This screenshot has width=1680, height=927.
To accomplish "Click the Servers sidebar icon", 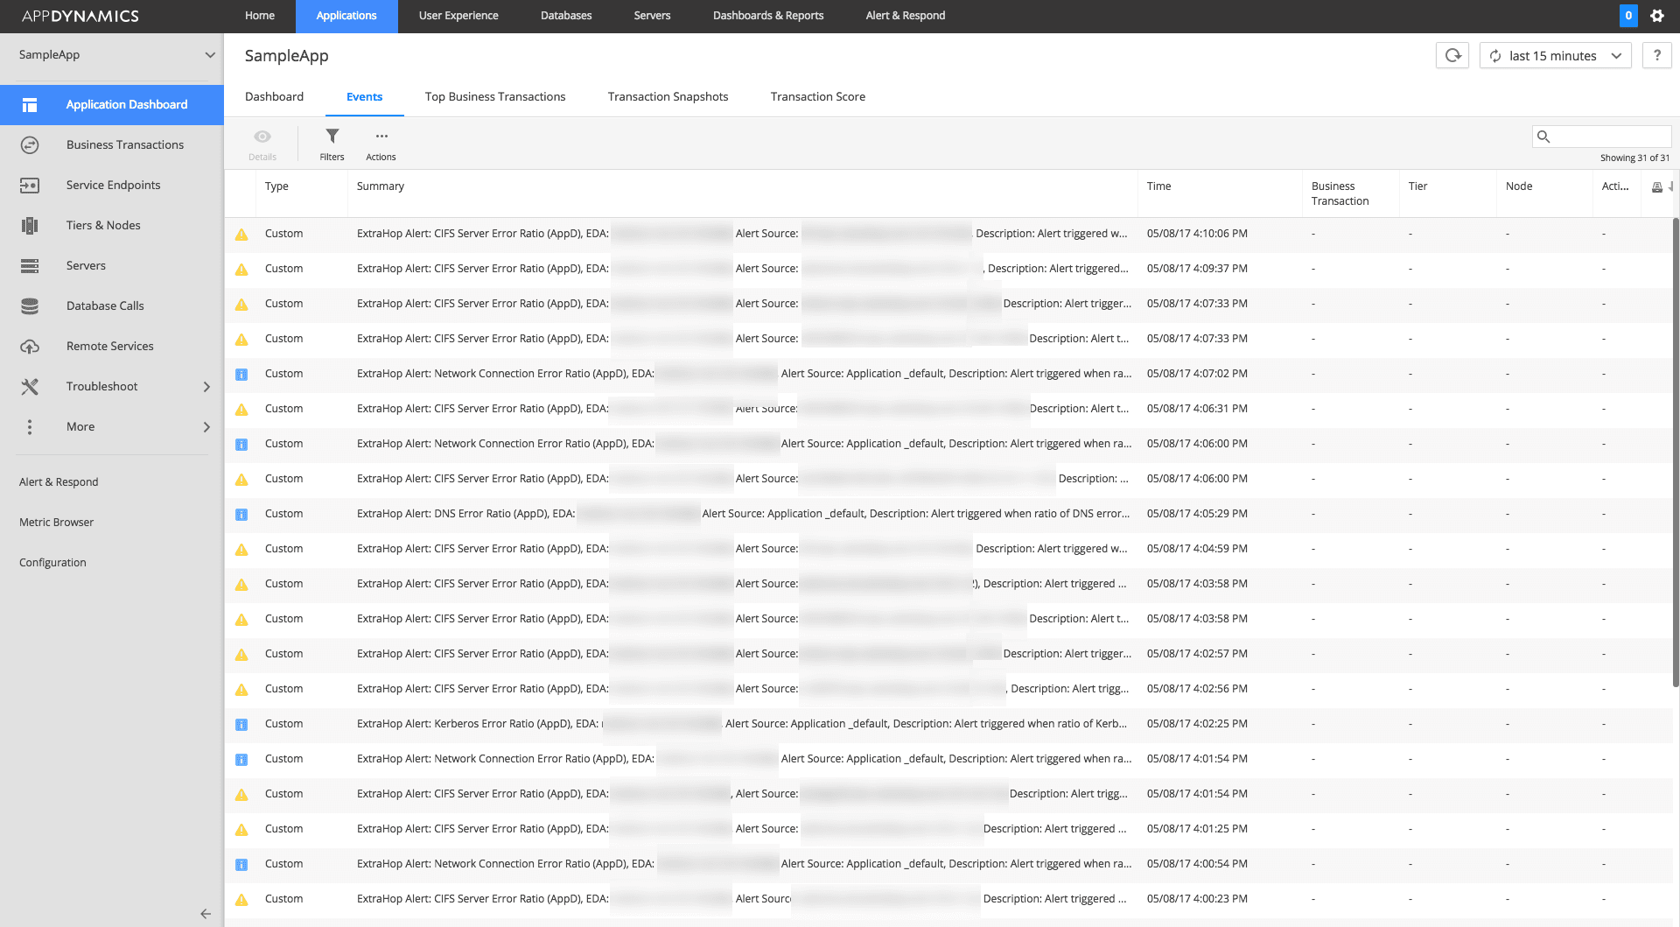I will (x=30, y=266).
